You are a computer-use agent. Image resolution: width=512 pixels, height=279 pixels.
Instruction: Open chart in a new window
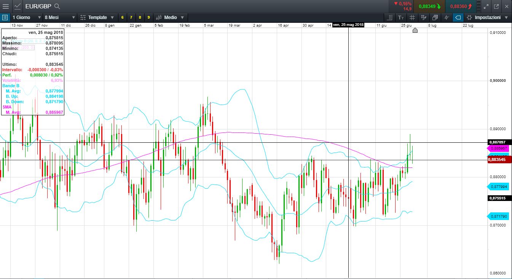[496, 6]
